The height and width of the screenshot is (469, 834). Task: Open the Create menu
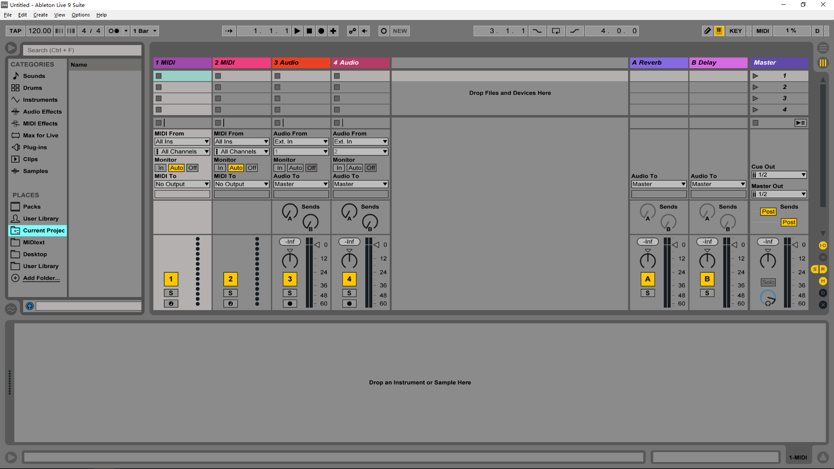[40, 15]
